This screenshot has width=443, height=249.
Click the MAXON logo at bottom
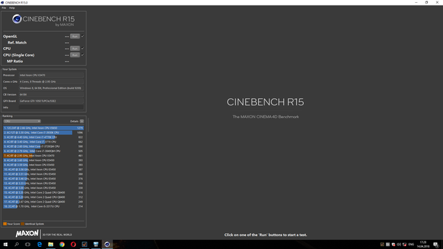pyautogui.click(x=27, y=234)
